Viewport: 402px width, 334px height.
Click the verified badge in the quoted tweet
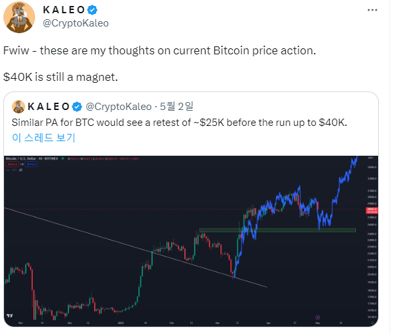[77, 106]
